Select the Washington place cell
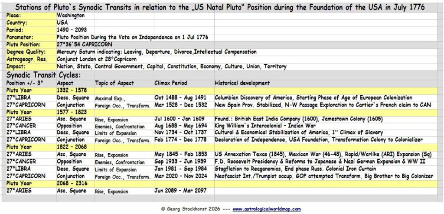 75,16
